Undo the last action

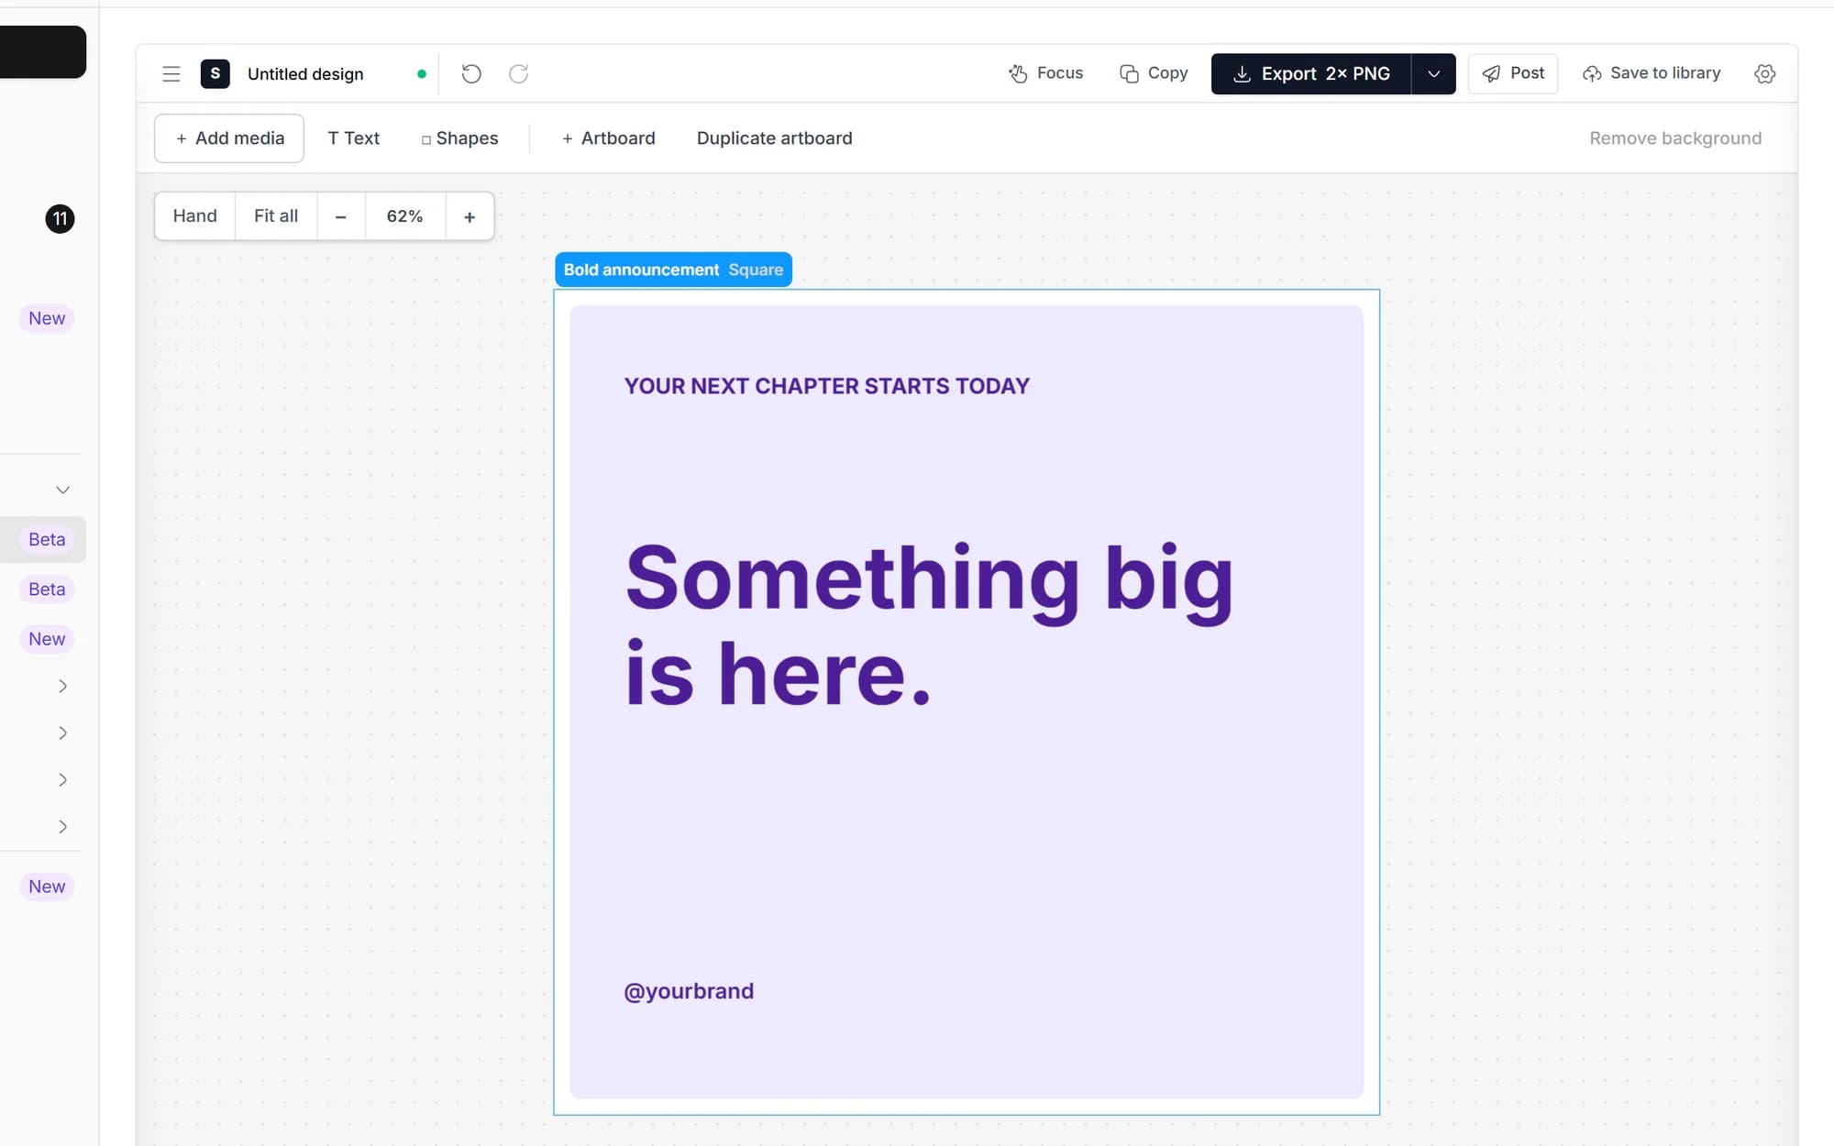tap(471, 74)
